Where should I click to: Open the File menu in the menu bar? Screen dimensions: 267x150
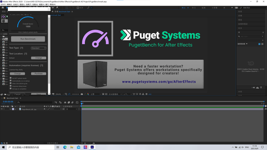pos(3,5)
